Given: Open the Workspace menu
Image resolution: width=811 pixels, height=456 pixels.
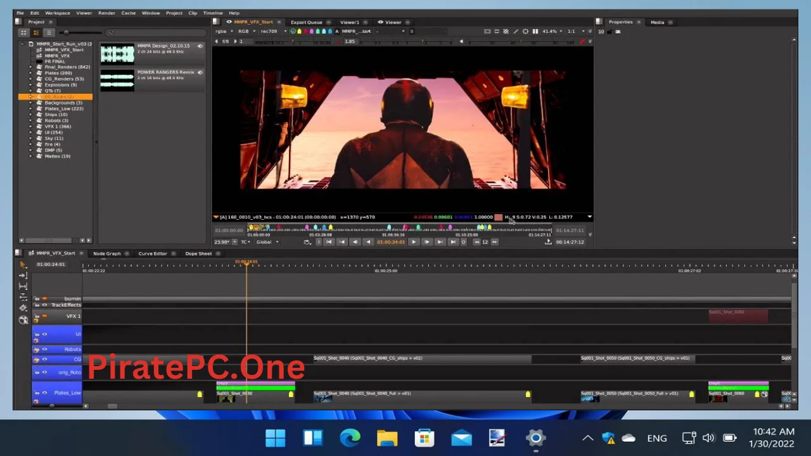Looking at the screenshot, I should pos(57,13).
